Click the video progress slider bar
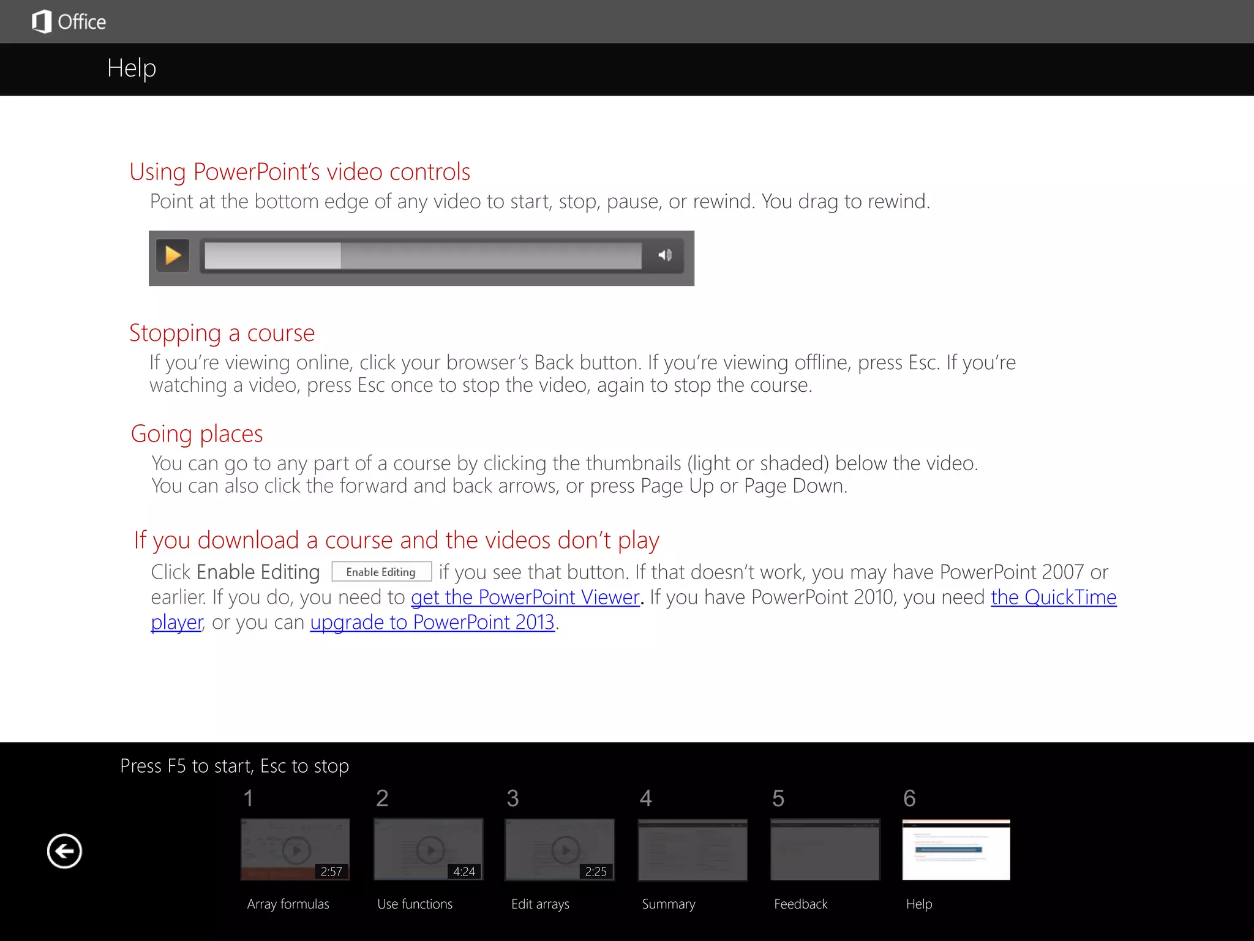This screenshot has height=941, width=1254. pos(422,255)
